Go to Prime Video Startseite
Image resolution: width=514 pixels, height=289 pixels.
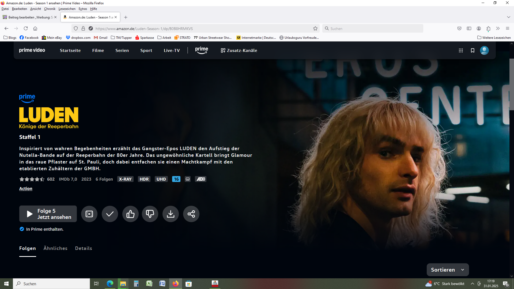pyautogui.click(x=70, y=50)
